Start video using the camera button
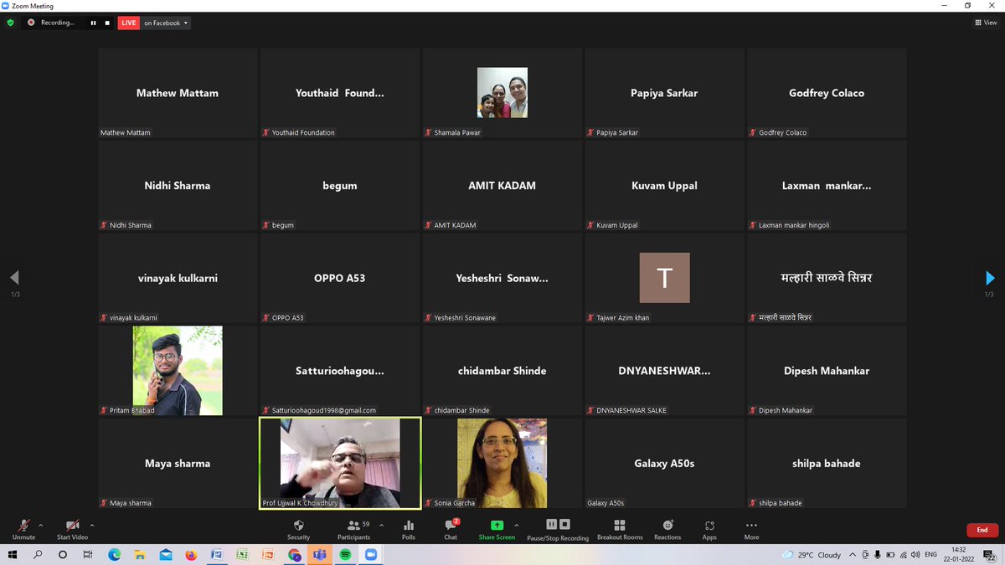 point(72,528)
